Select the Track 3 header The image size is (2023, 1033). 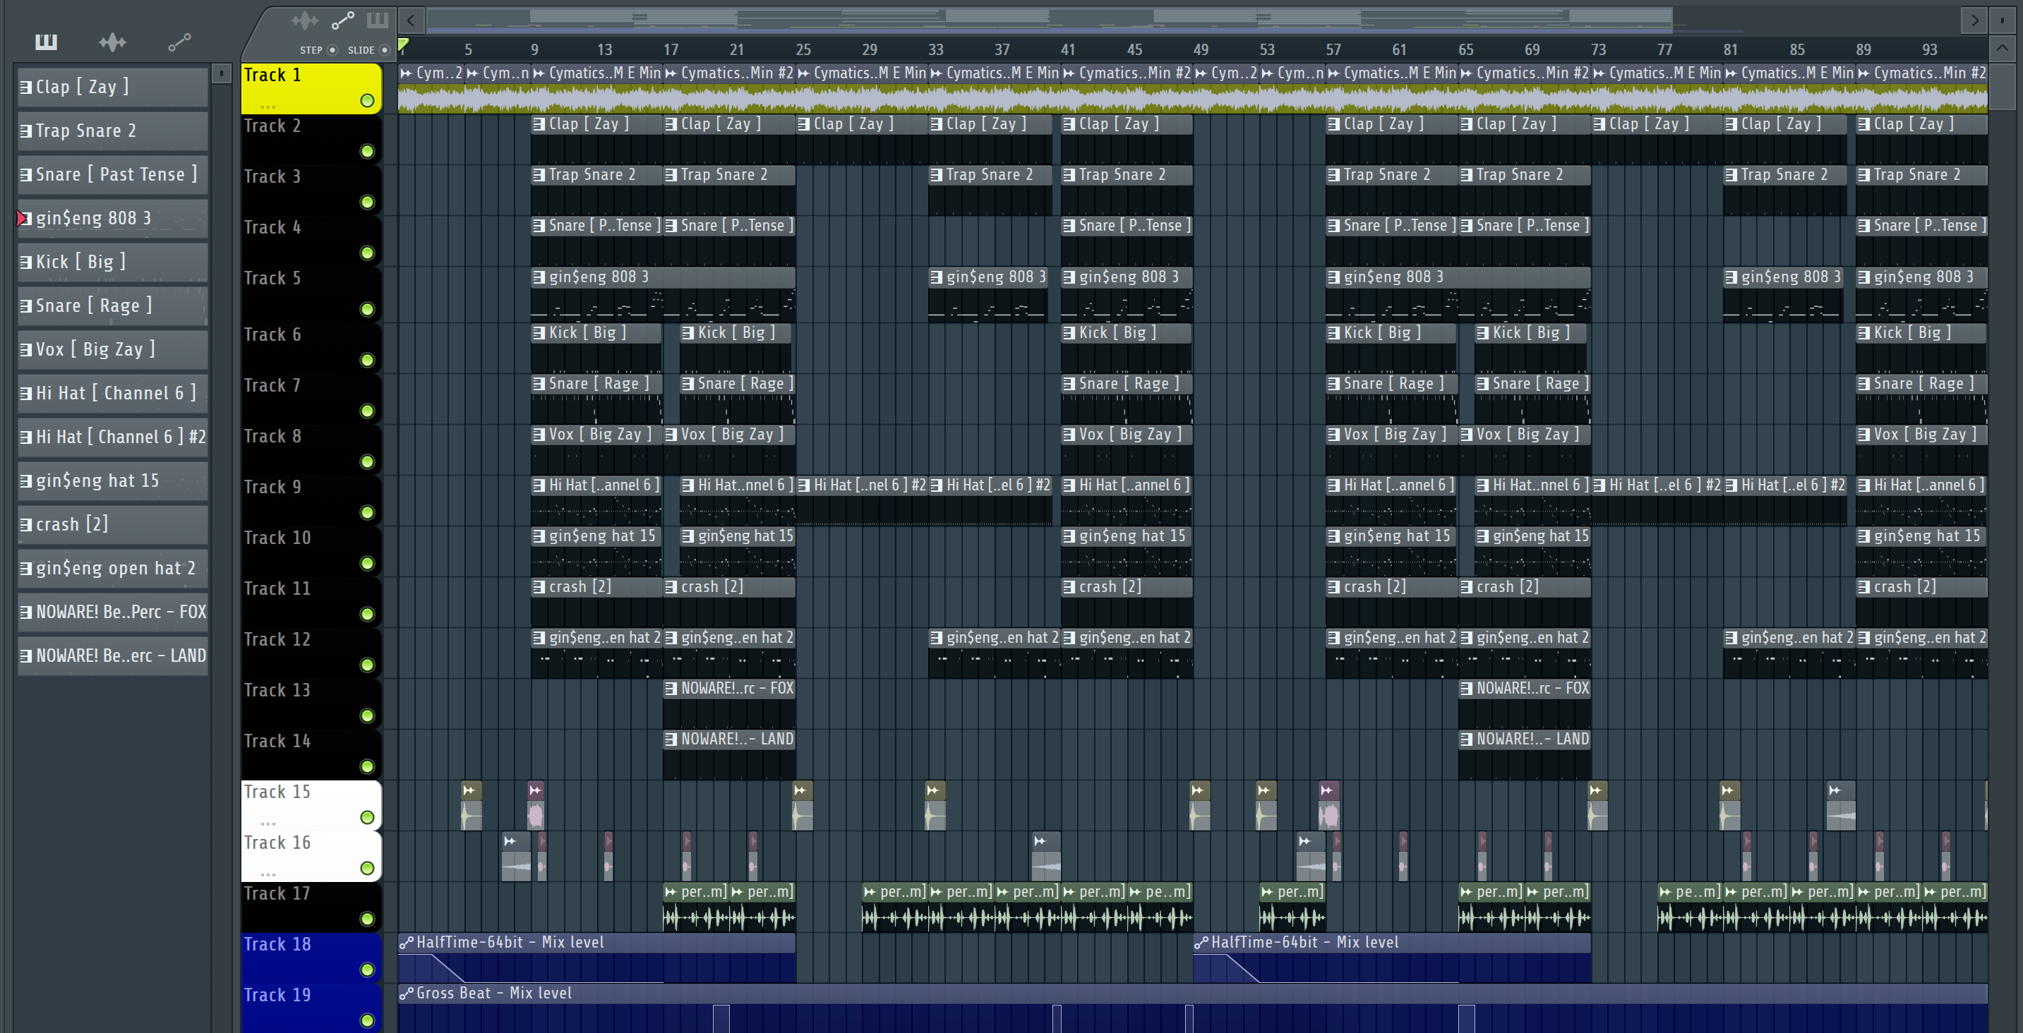pyautogui.click(x=311, y=191)
